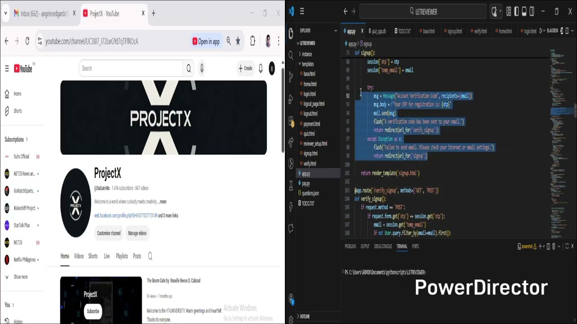Collapse the LETREVIEWER root folder
This screenshot has width=577, height=324.
click(307, 43)
